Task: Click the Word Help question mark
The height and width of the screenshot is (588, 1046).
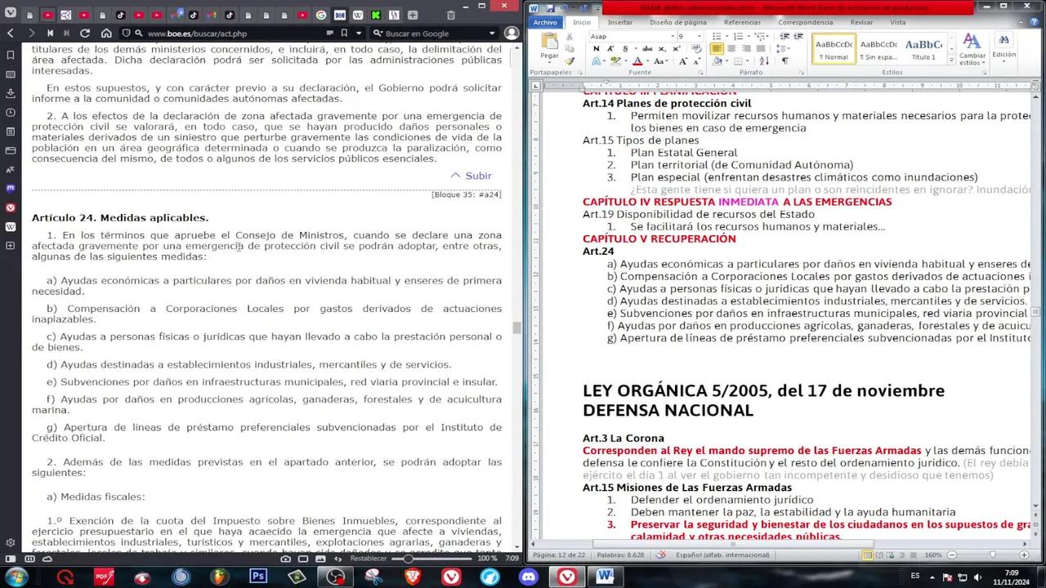Action: click(1035, 22)
